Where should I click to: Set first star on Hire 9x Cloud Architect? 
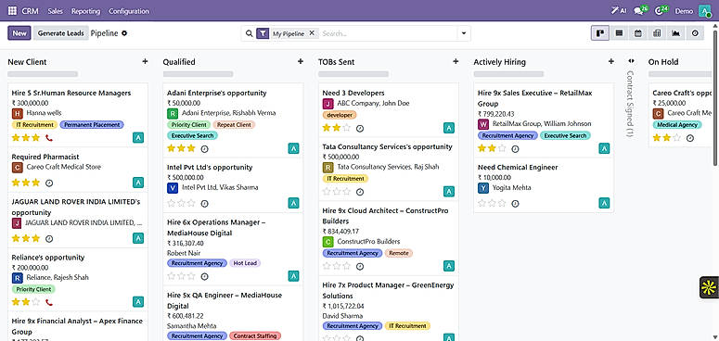click(x=327, y=266)
